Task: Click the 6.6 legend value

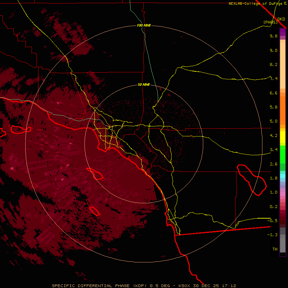Action: (274, 93)
